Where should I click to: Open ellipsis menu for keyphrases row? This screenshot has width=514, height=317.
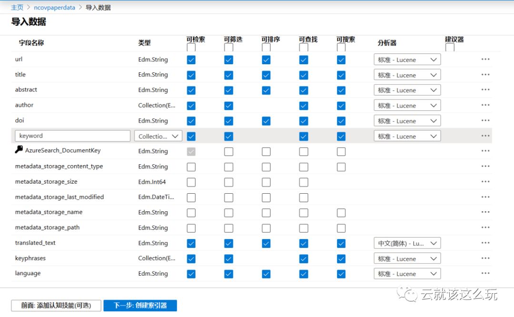pyautogui.click(x=485, y=258)
